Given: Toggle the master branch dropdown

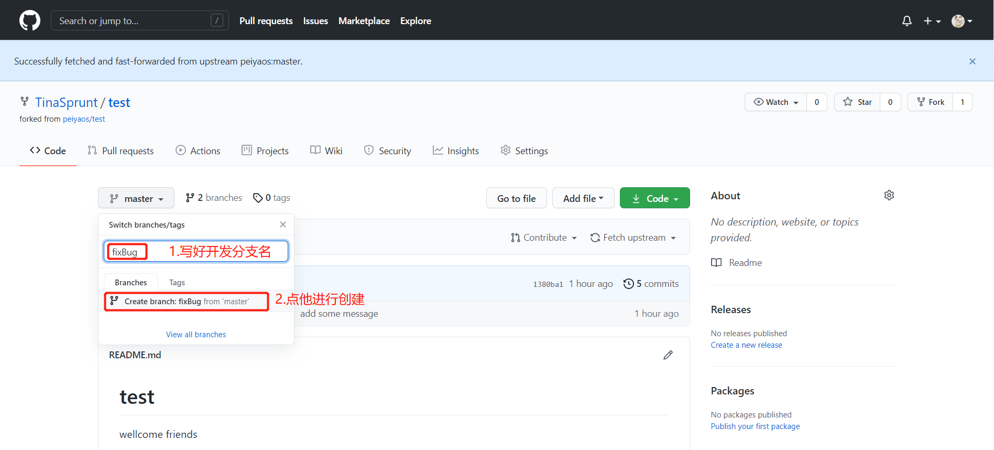Looking at the screenshot, I should coord(136,198).
